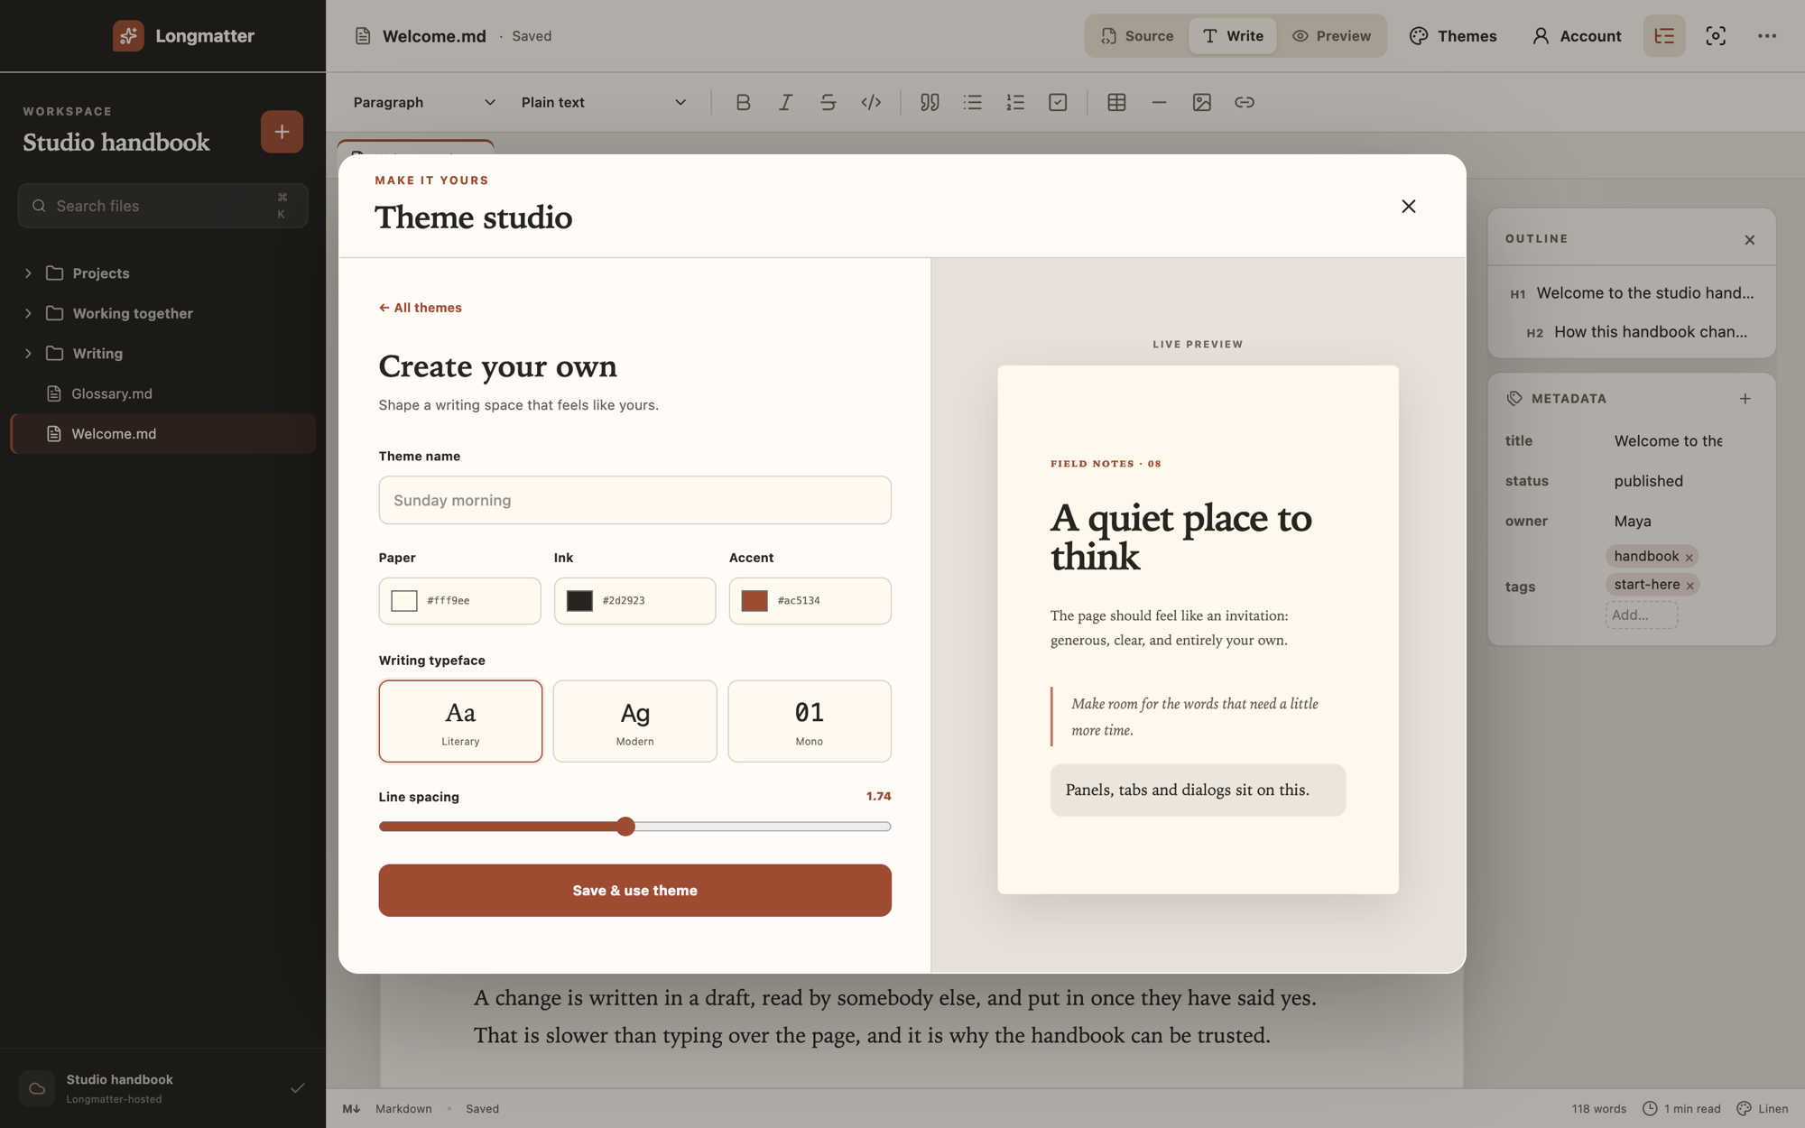Insert numbered list icon
Screen dimensions: 1805x1128
pos(1015,102)
